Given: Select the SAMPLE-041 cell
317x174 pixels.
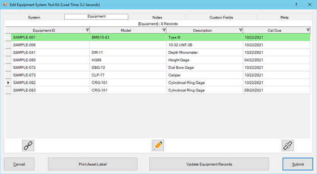Looking at the screenshot, I should tap(50, 53).
